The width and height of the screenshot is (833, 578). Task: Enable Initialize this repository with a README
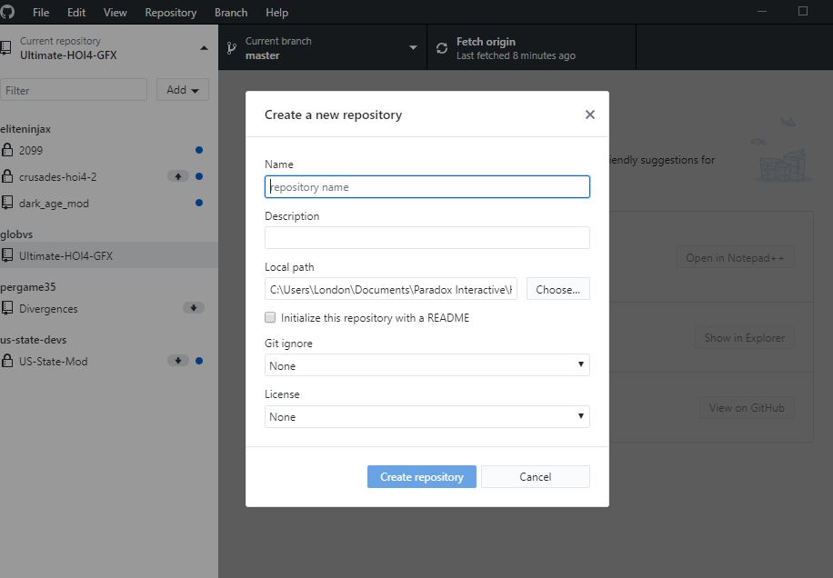pyautogui.click(x=270, y=318)
